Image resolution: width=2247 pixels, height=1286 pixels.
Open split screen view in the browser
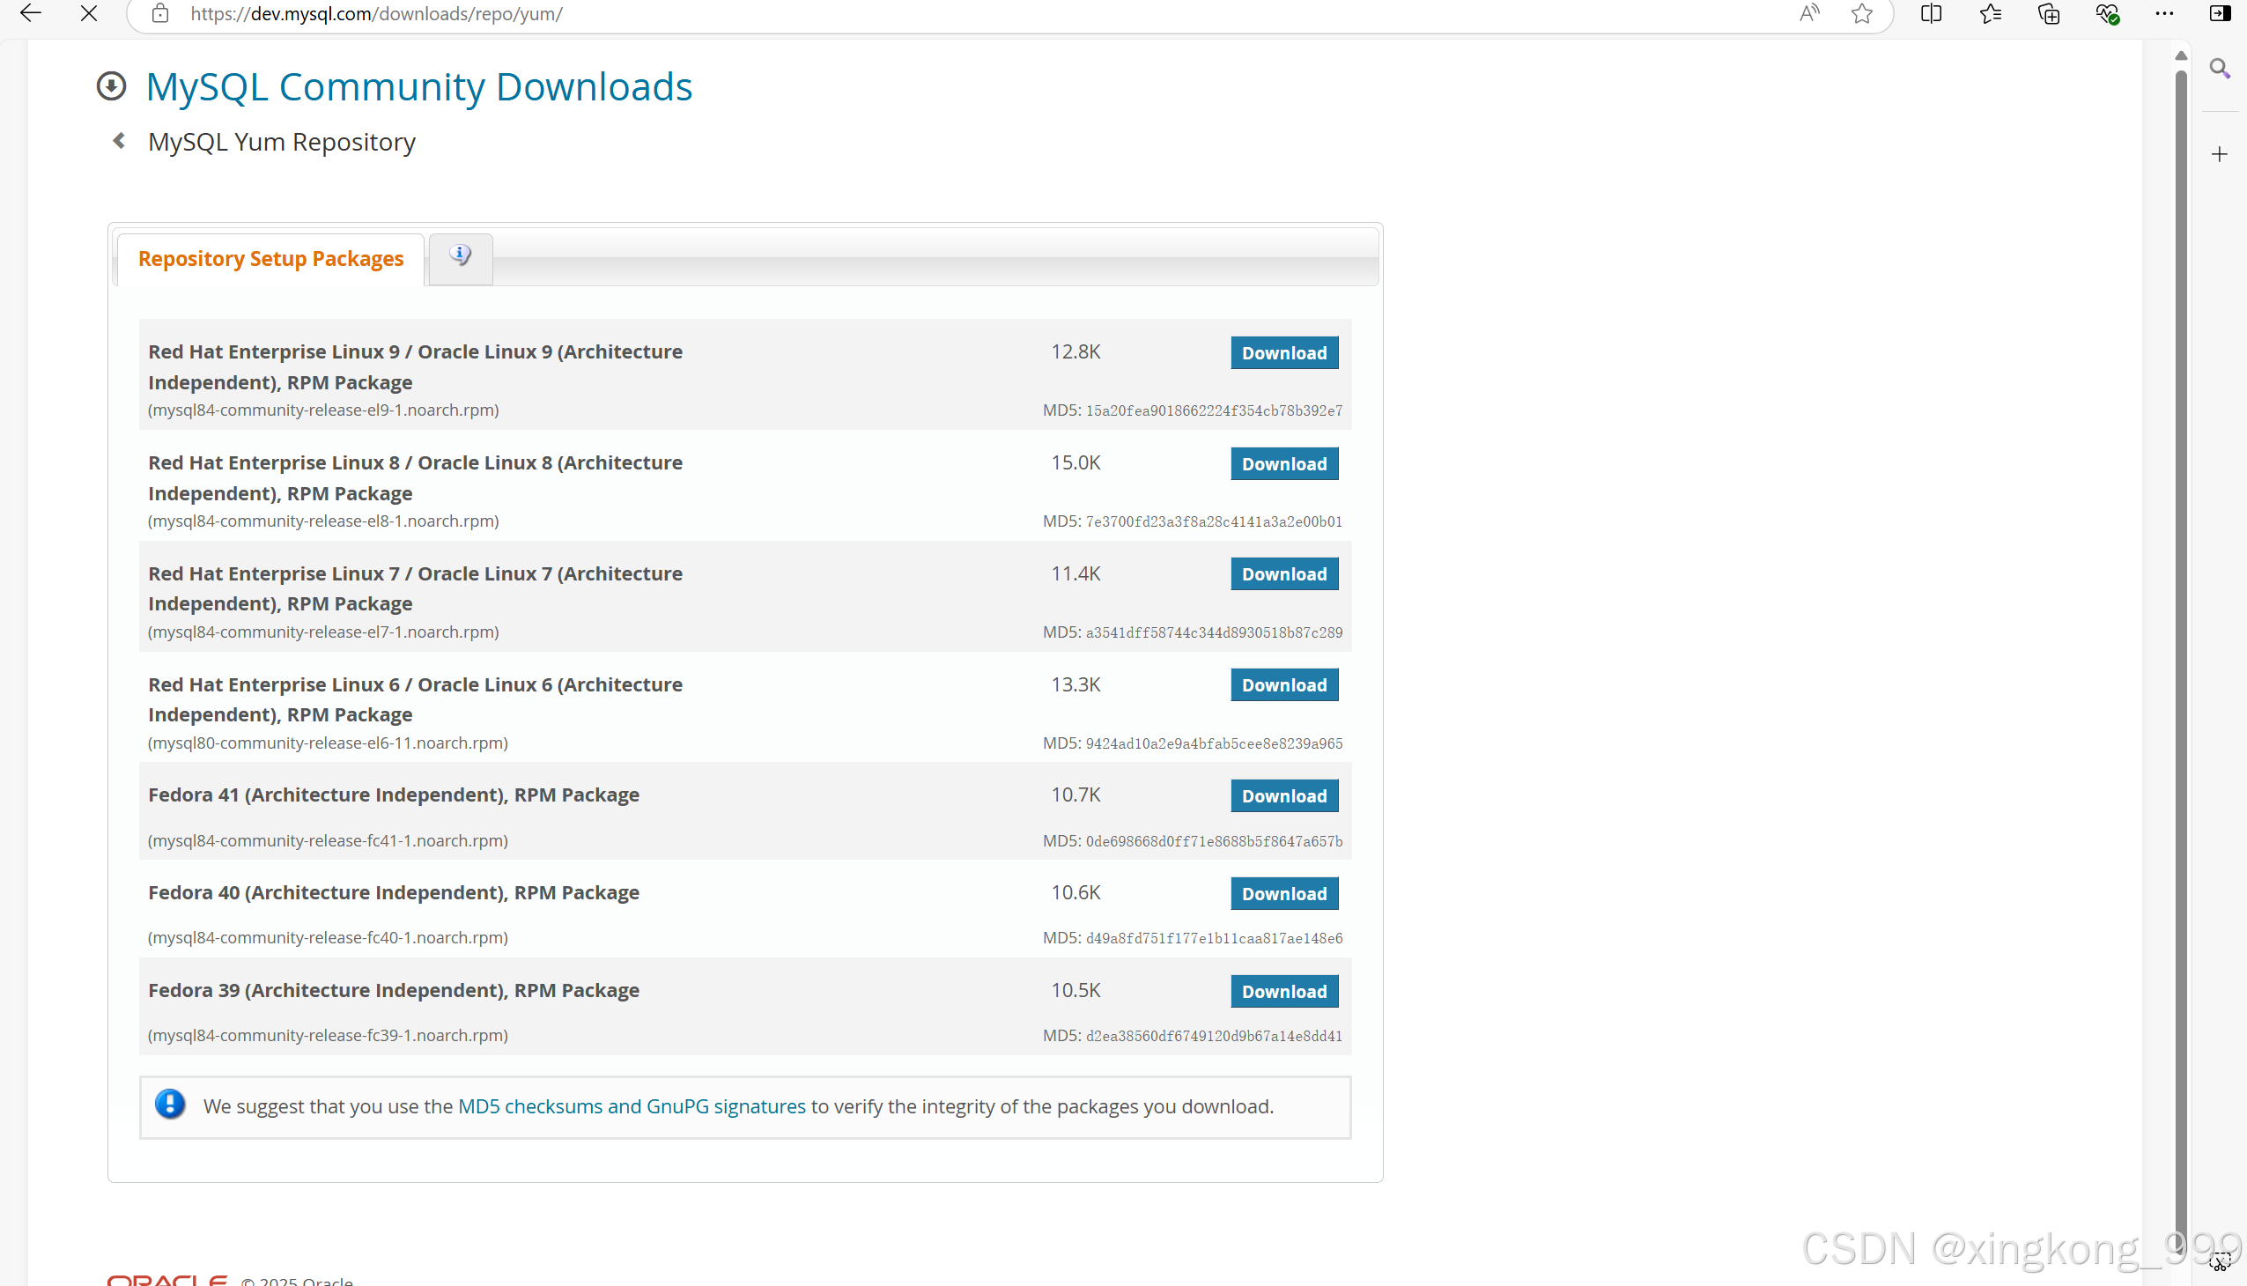point(1931,14)
